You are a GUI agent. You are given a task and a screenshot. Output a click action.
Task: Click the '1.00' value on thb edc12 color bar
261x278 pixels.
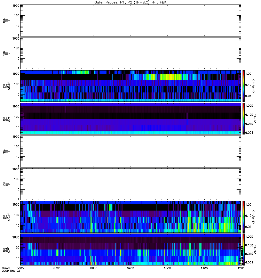tap(248, 74)
